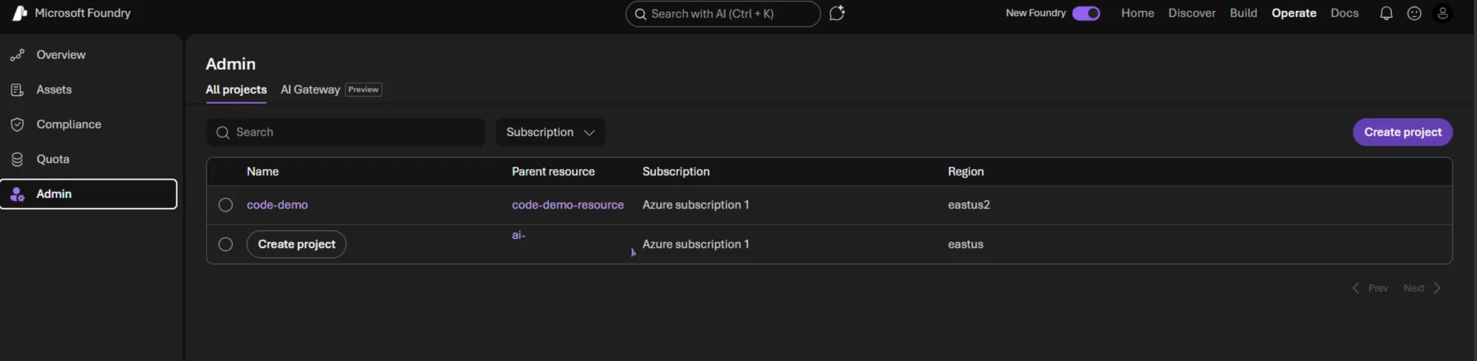Viewport: 1477px width, 361px height.
Task: Sort by the Name column header
Action: [x=263, y=172]
